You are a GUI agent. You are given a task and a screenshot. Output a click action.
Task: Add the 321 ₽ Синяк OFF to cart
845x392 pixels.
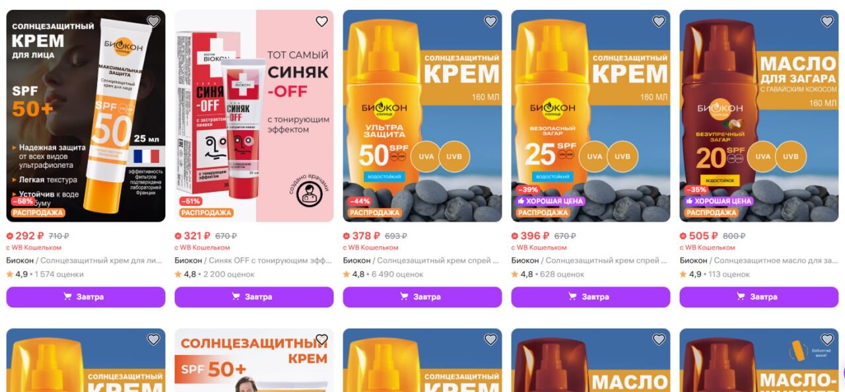tap(254, 297)
